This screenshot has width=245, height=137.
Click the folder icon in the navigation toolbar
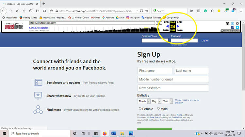pyautogui.click(x=38, y=11)
